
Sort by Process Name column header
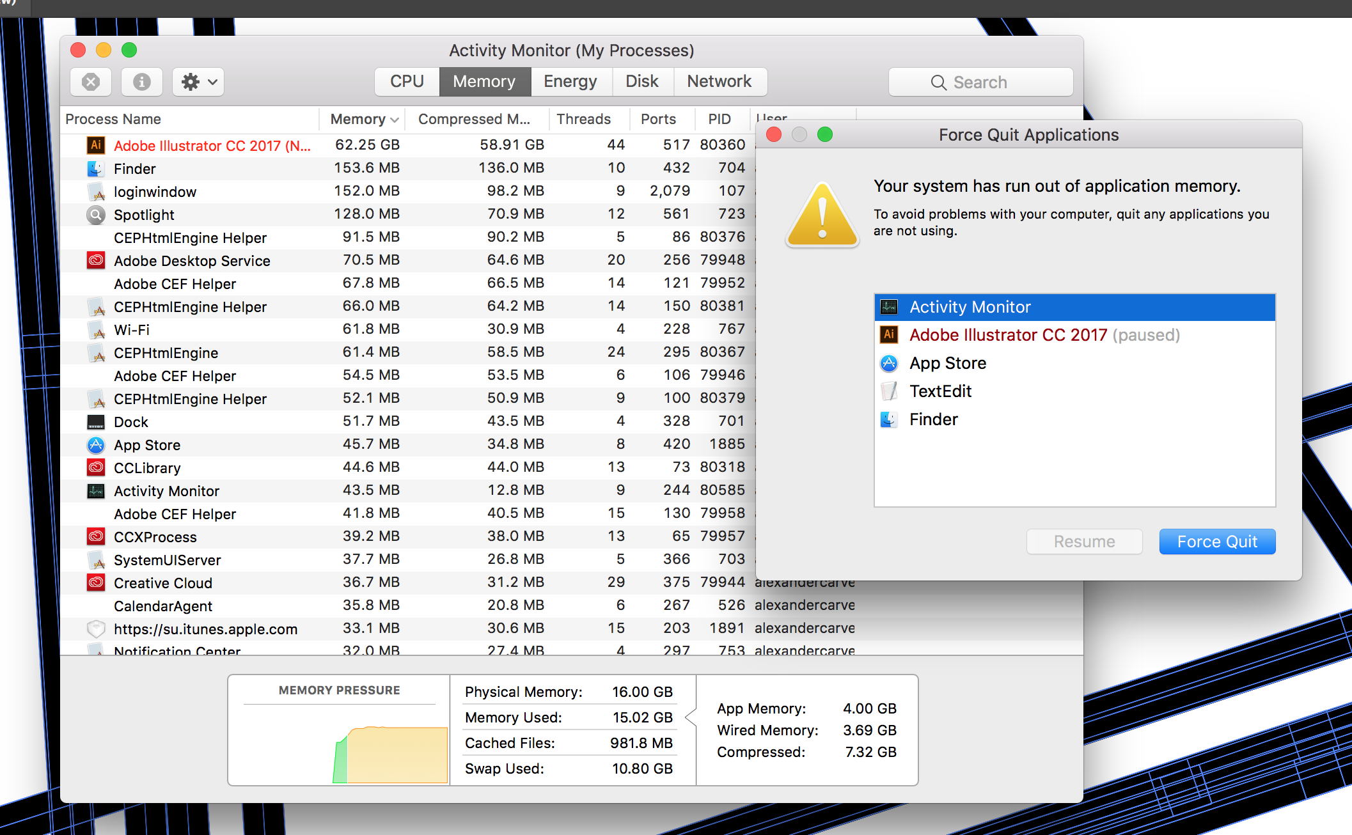click(x=189, y=119)
